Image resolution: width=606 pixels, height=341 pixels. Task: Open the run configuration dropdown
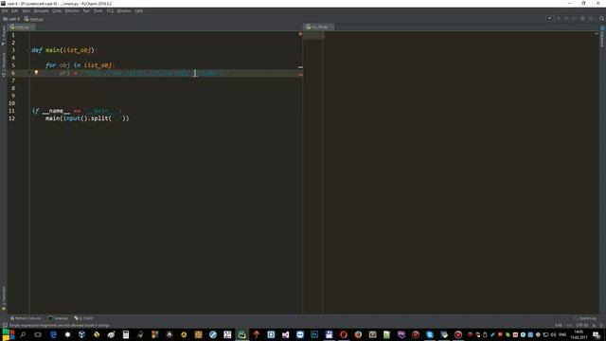click(x=549, y=19)
